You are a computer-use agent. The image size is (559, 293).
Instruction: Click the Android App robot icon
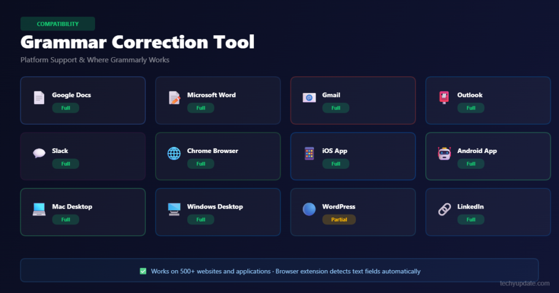444,153
